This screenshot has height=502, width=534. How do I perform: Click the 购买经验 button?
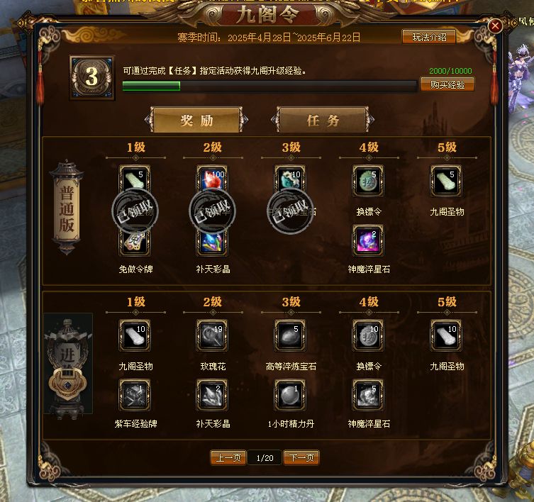click(447, 84)
